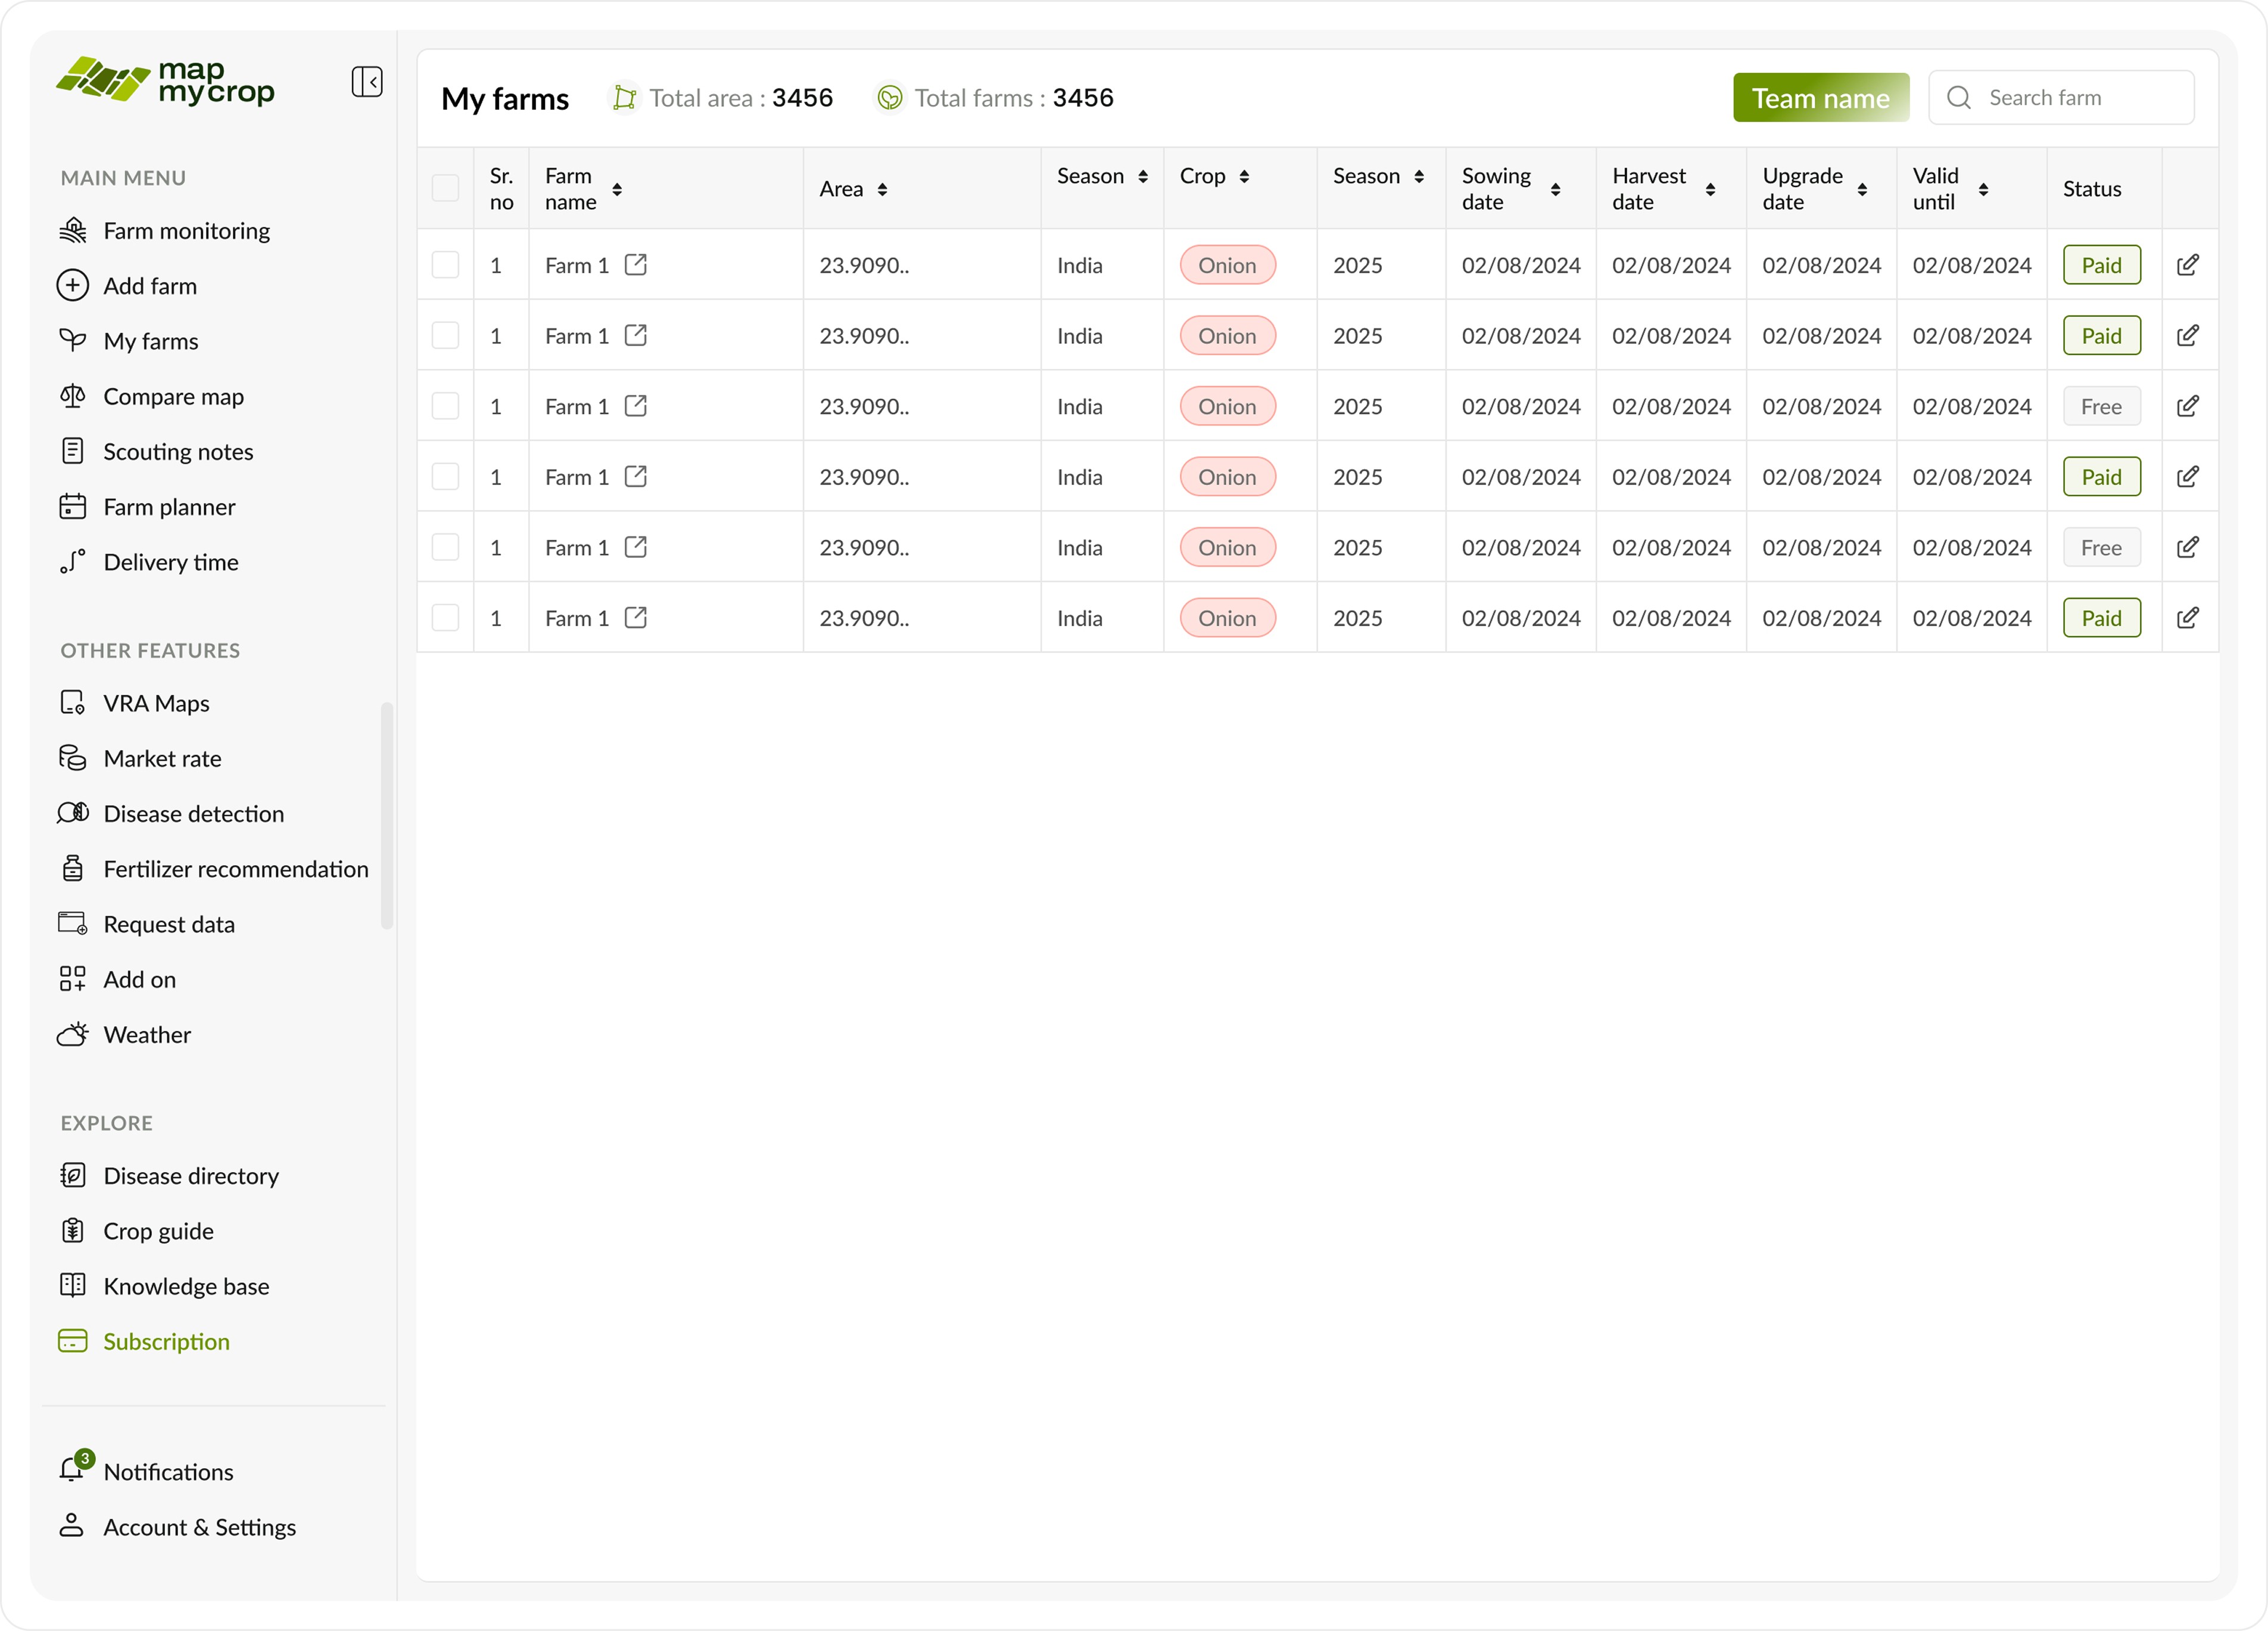Click the edit icon in the first row
The image size is (2268, 1631).
pyautogui.click(x=2187, y=265)
